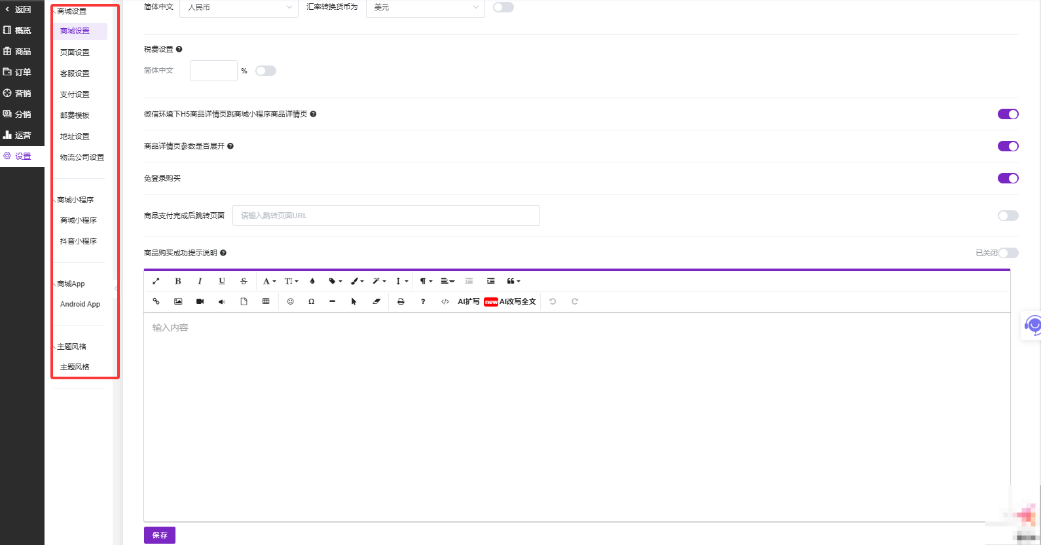Undo the last edit in the editor
The width and height of the screenshot is (1041, 545).
click(553, 301)
